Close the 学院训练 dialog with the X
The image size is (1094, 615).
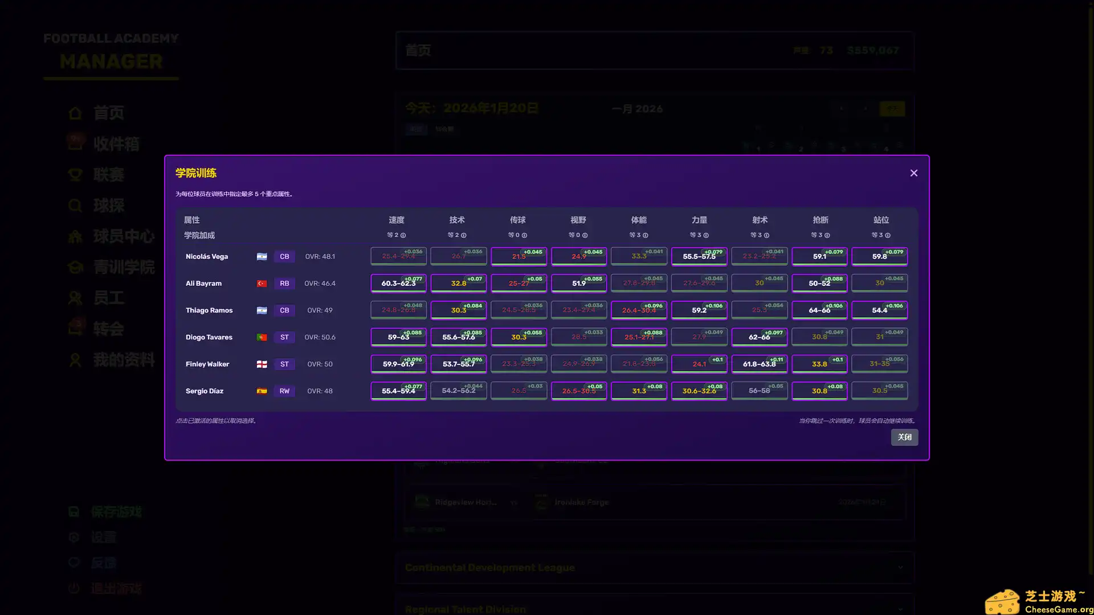coord(914,173)
